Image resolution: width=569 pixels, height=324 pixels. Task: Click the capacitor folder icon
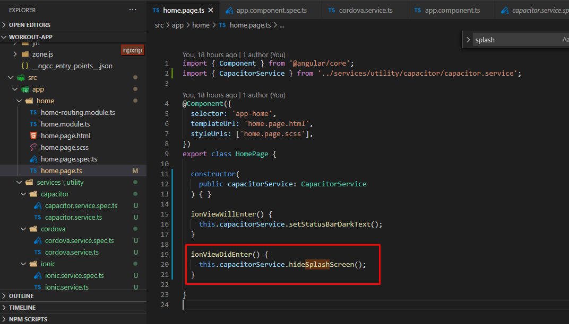coord(33,194)
